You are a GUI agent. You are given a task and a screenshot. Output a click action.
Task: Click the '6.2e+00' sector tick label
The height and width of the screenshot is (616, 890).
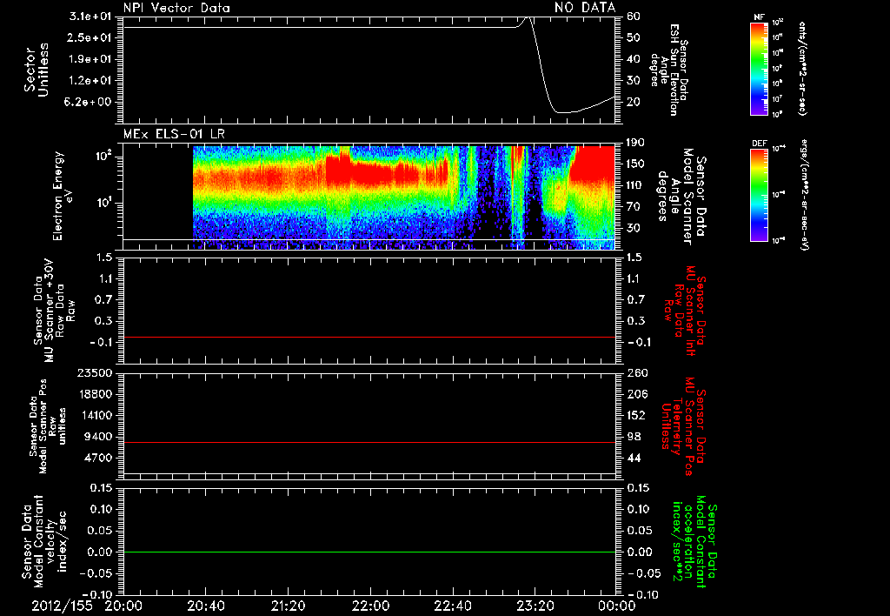[90, 103]
